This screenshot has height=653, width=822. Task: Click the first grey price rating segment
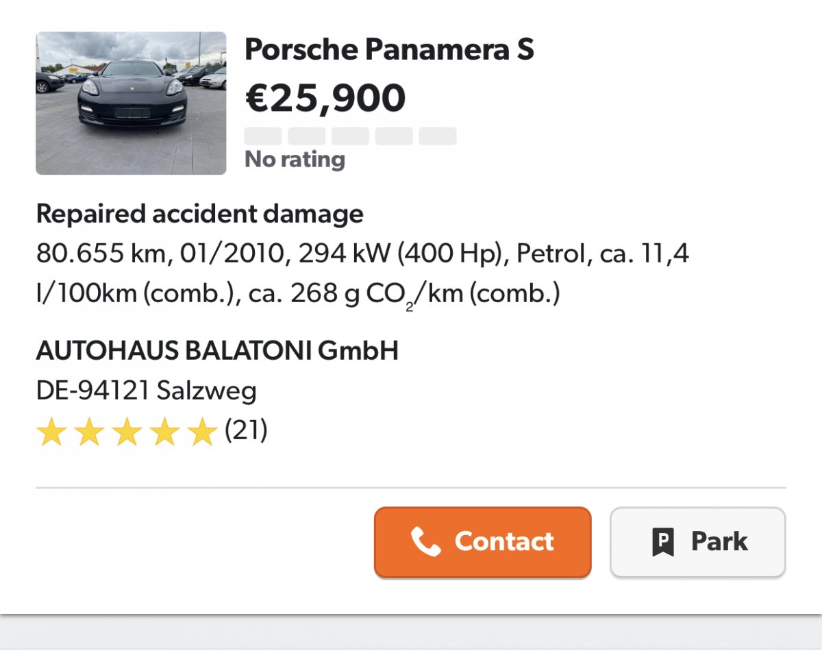(263, 136)
